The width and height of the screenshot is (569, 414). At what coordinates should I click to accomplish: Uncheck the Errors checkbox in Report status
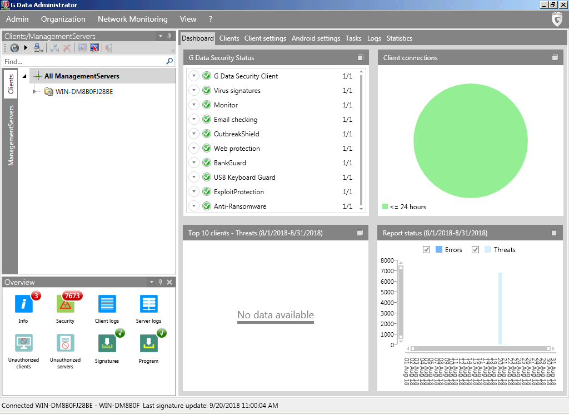[427, 250]
